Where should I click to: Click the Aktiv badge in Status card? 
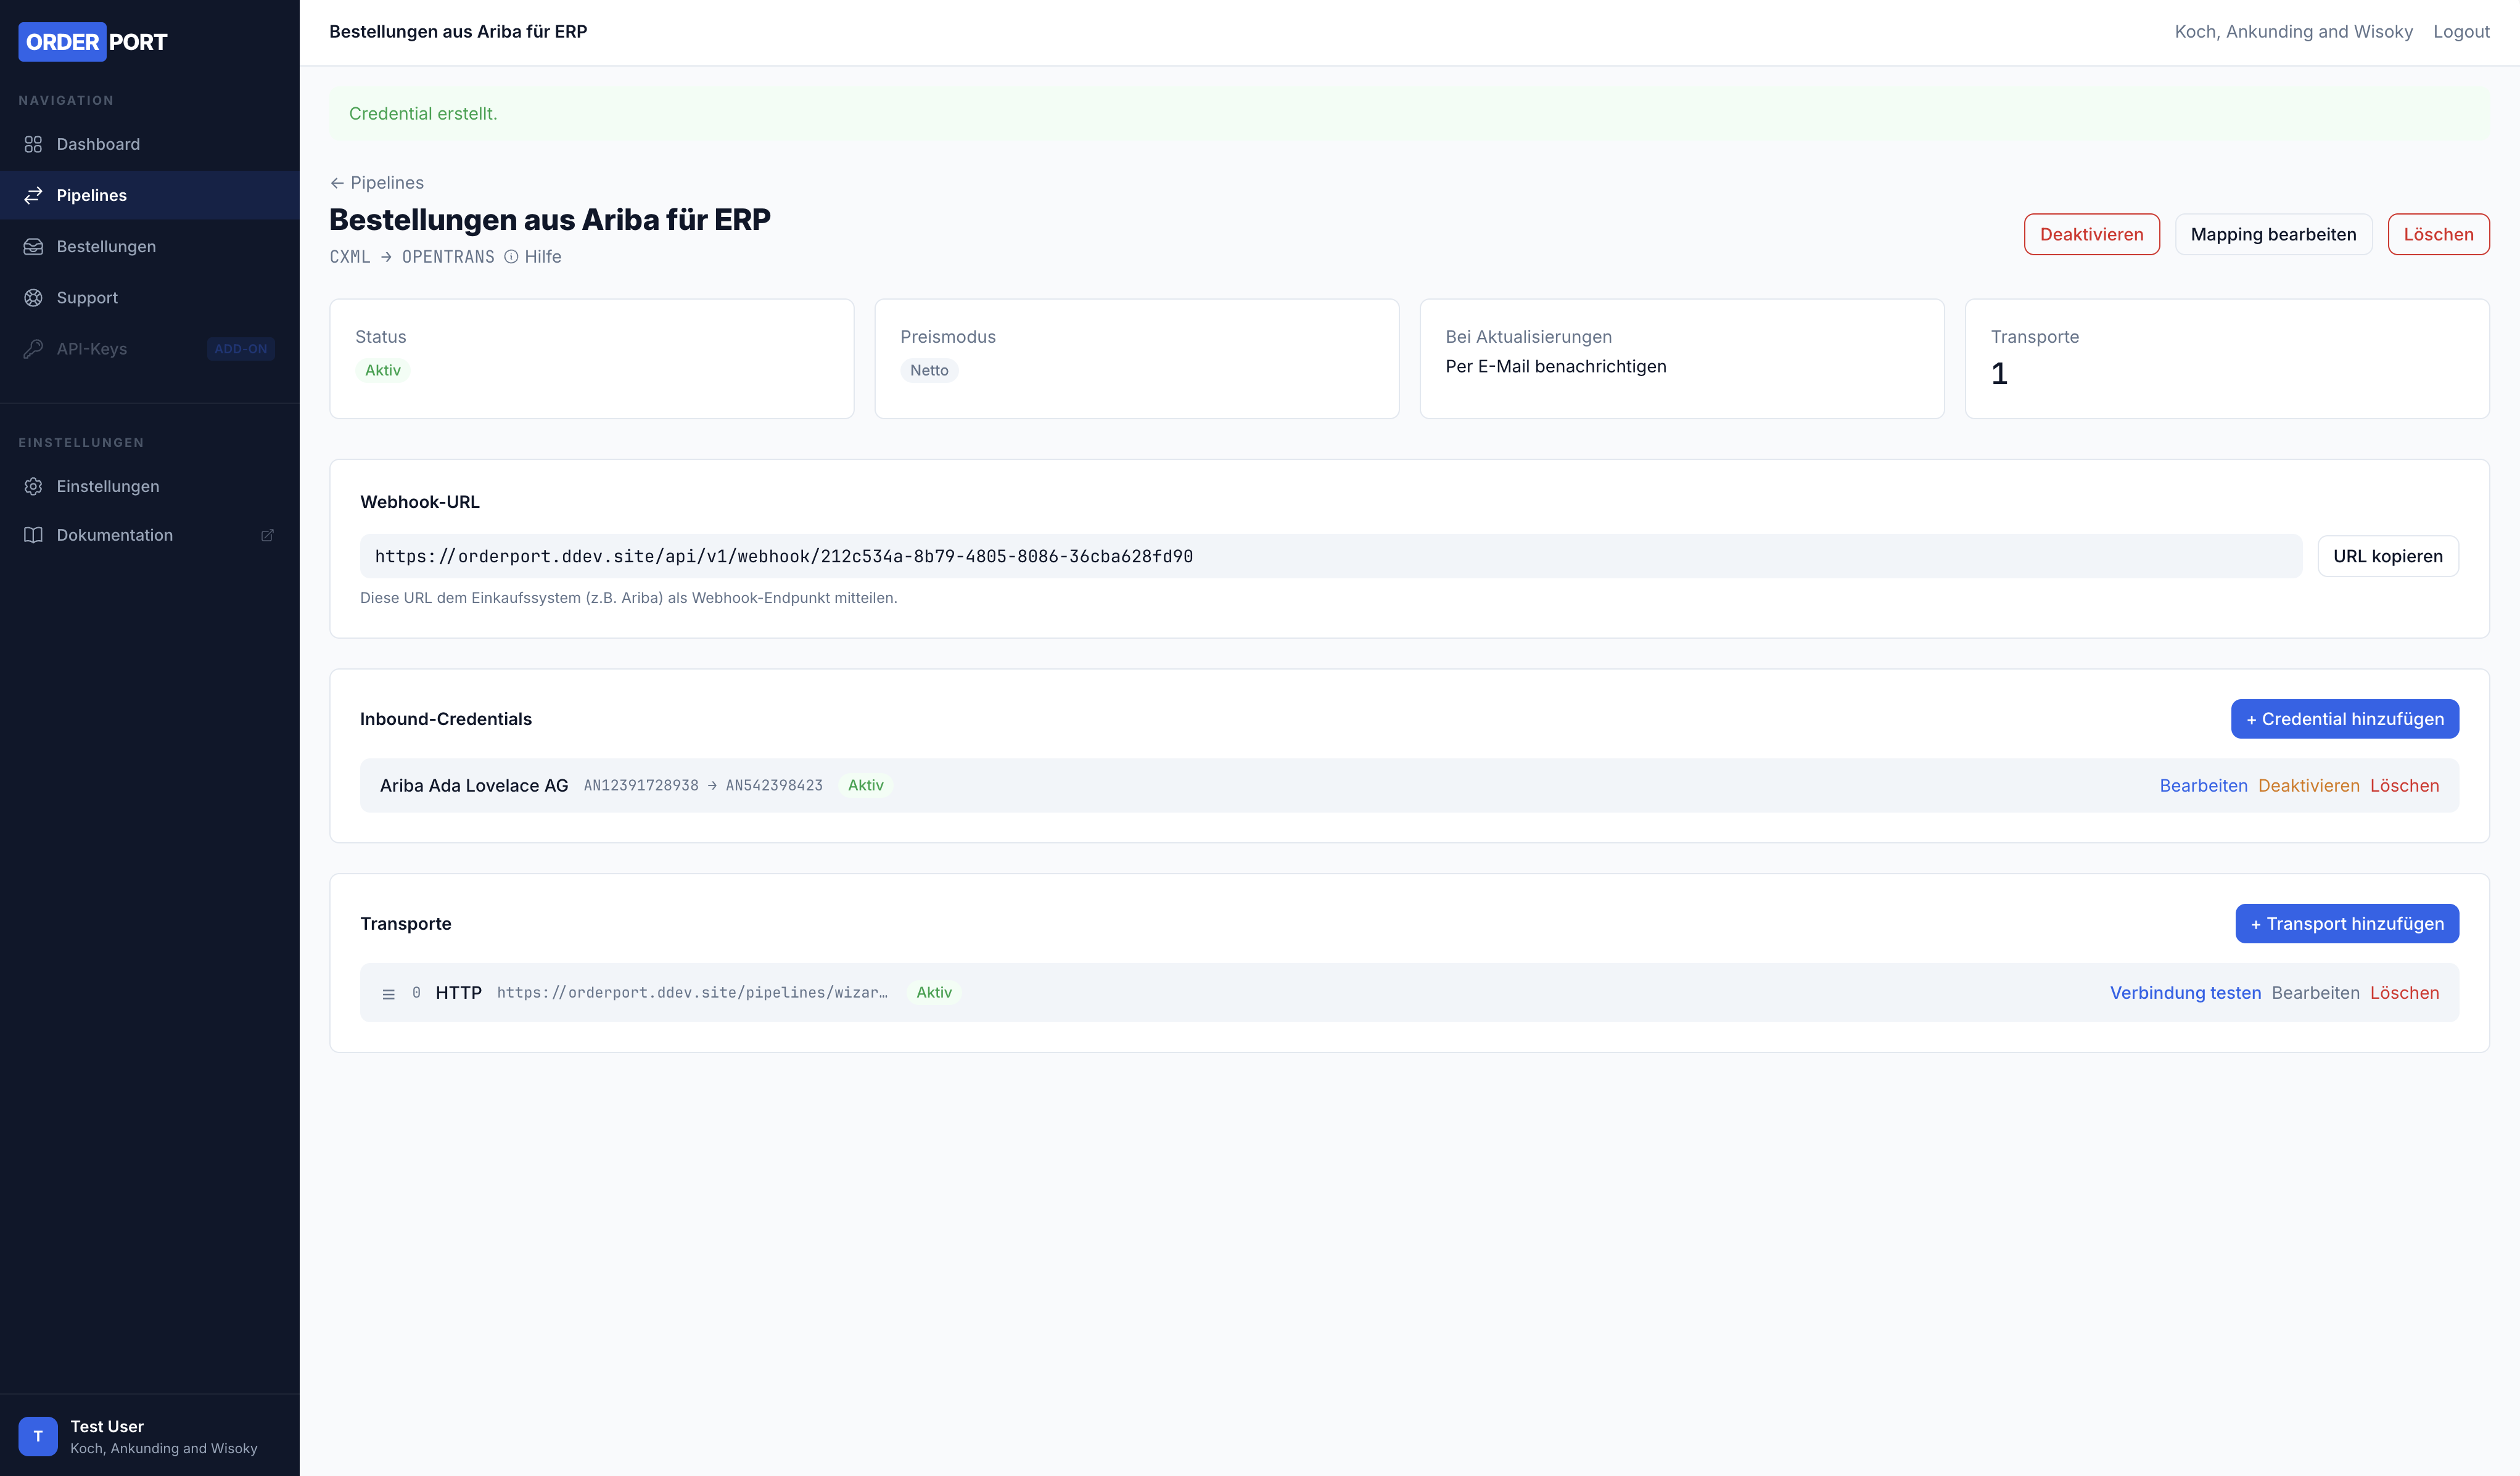coord(382,370)
